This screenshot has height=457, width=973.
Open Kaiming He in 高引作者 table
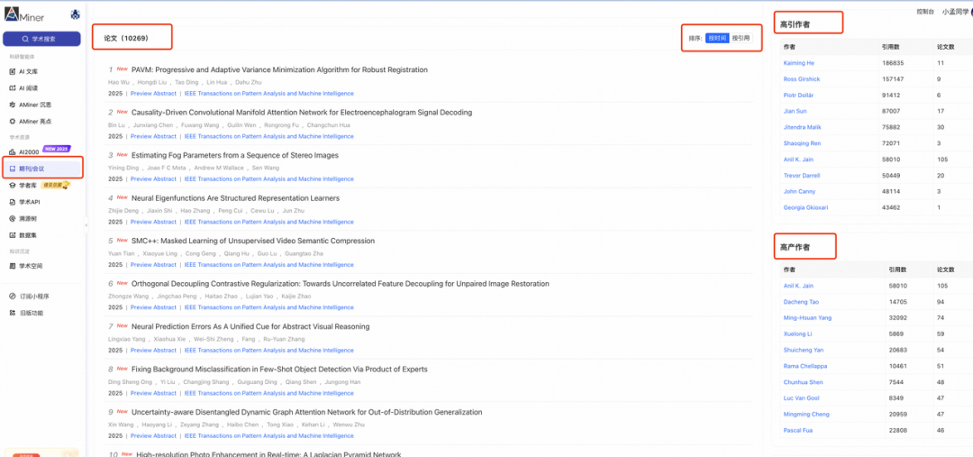tap(798, 63)
